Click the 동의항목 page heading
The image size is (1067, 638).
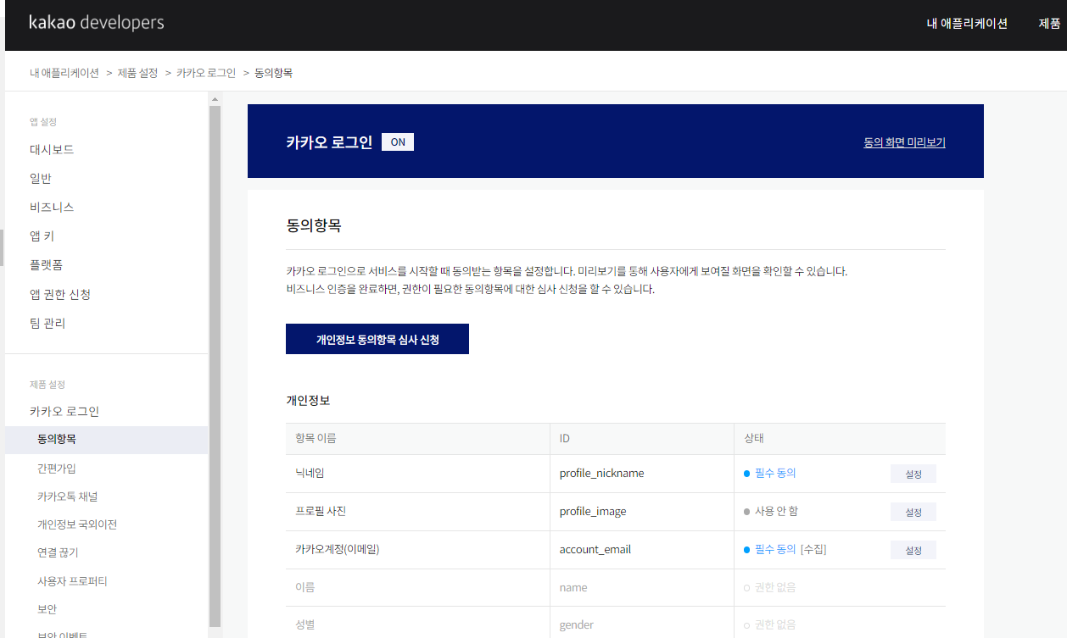coord(314,226)
